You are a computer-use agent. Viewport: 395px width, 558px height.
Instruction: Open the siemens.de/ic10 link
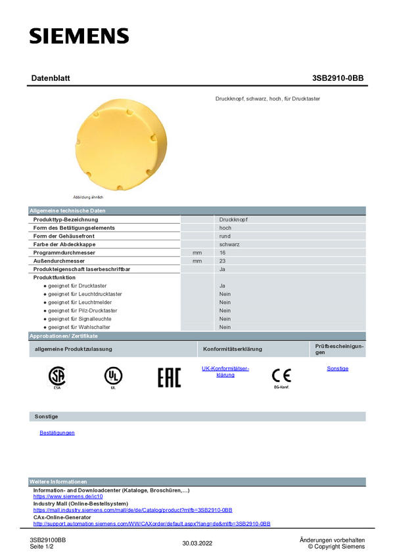[x=68, y=496]
